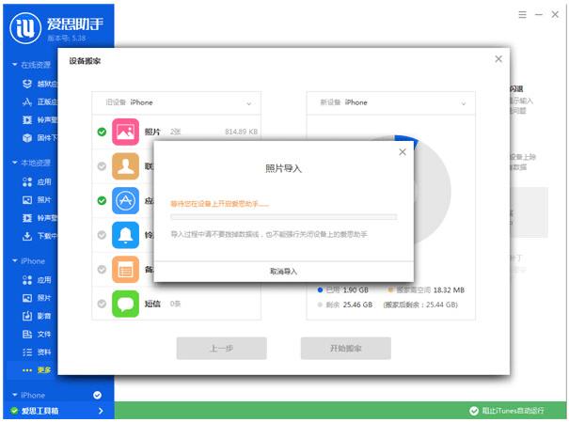Click the 25.46 GB remaining value
569x422 pixels.
click(x=357, y=305)
